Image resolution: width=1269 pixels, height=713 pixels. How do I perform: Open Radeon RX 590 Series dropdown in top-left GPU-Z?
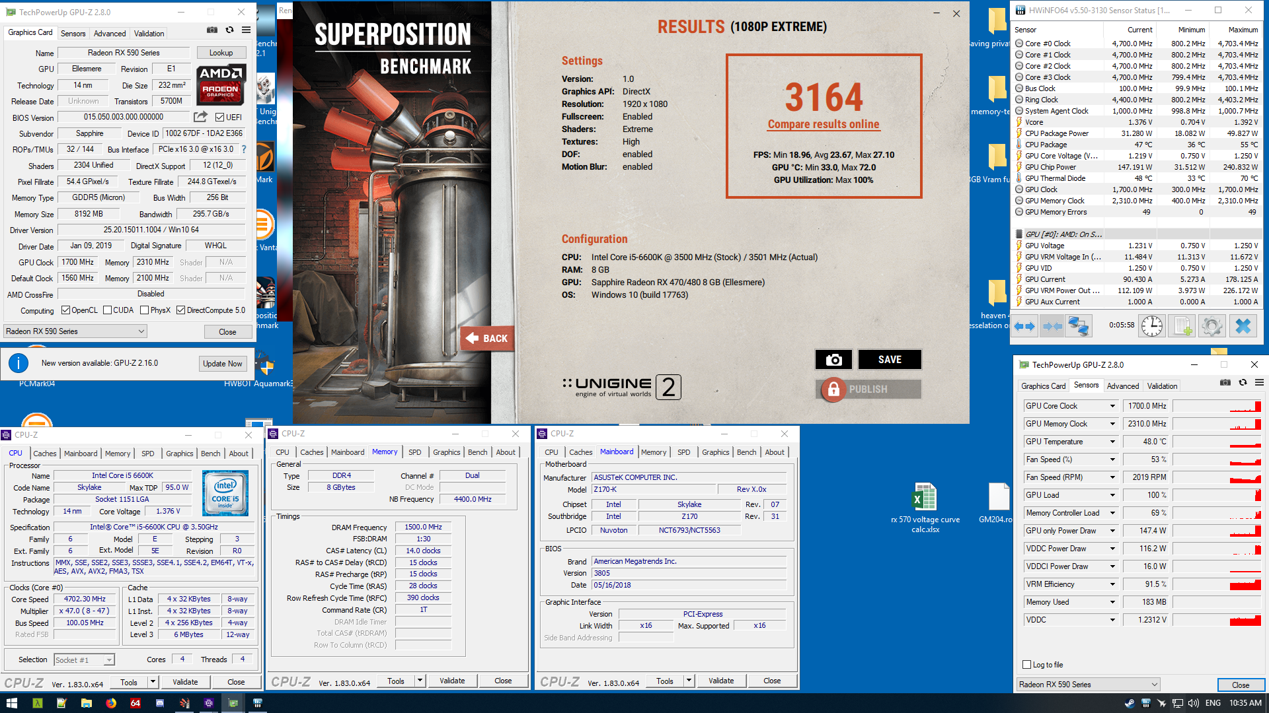pyautogui.click(x=75, y=331)
